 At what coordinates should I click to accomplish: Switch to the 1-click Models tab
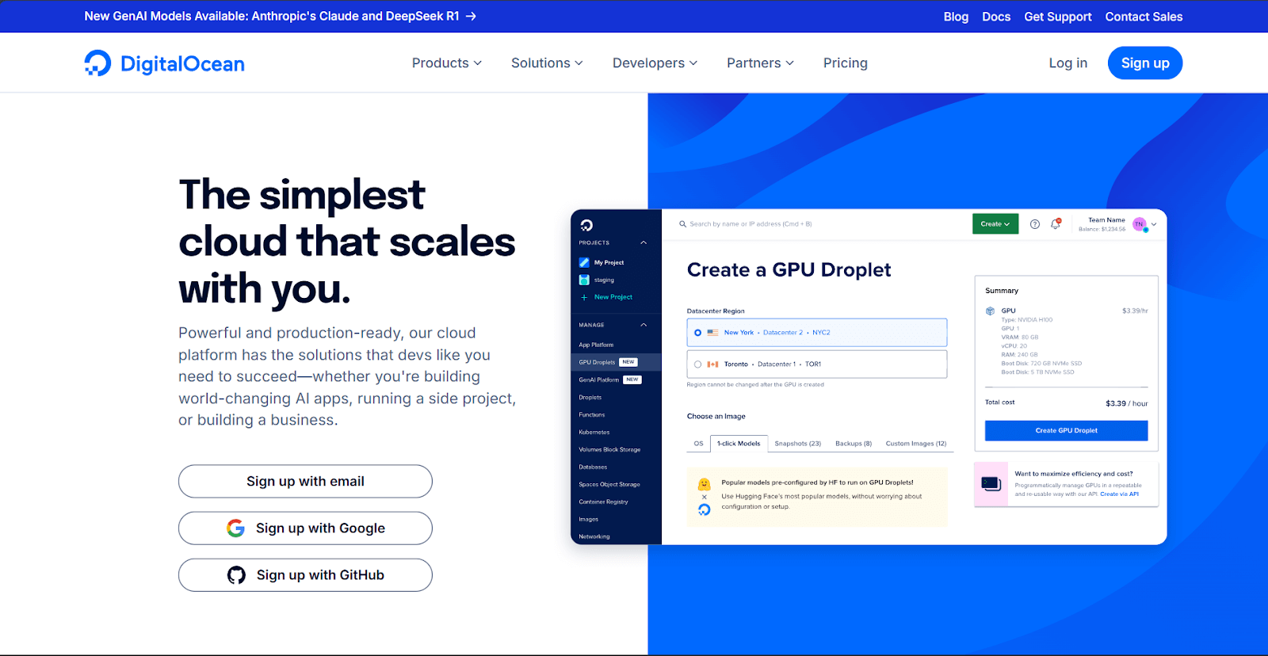(738, 444)
